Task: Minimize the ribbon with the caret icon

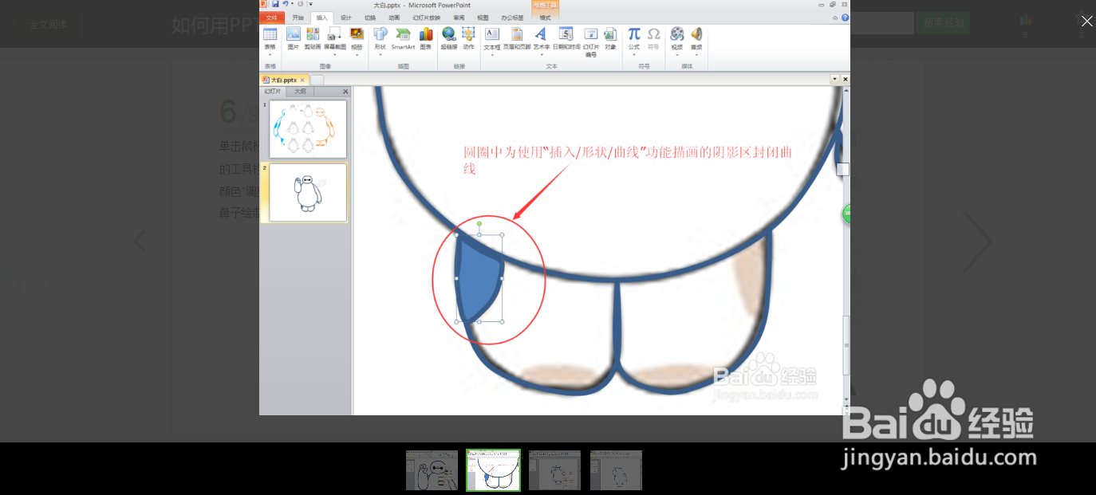Action: [835, 18]
